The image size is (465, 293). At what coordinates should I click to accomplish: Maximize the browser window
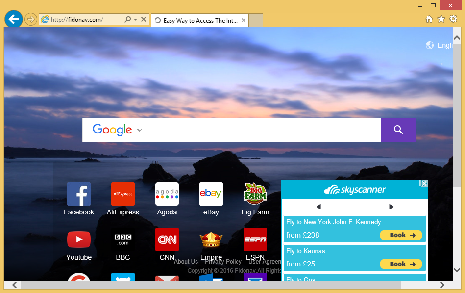[x=433, y=6]
